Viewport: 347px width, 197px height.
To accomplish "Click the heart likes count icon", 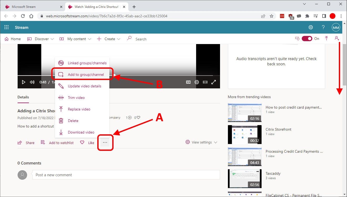I will click(x=138, y=118).
